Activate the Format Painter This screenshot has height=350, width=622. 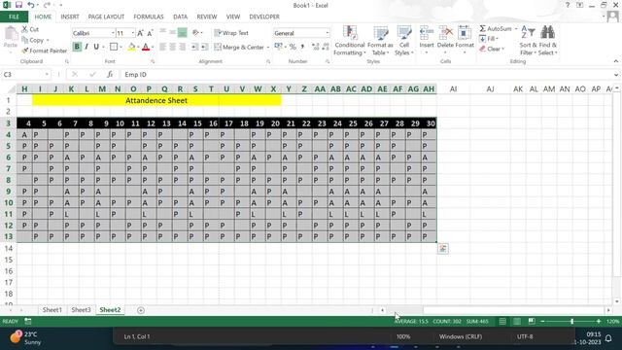[45, 51]
